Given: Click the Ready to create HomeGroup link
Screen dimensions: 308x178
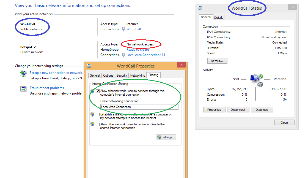Looking at the screenshot, I should point(137,50).
